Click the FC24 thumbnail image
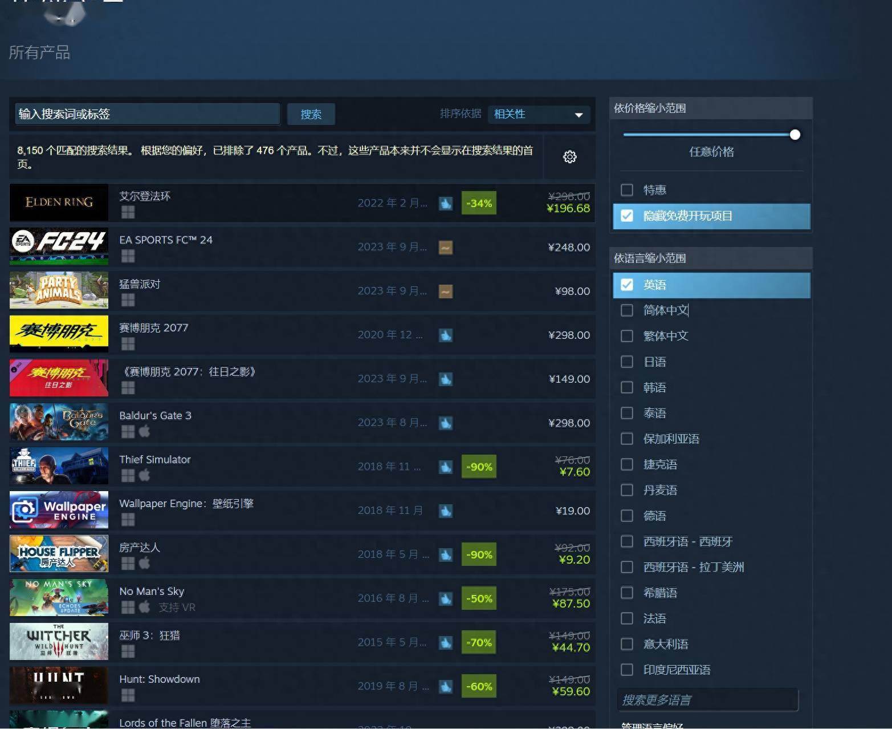892x729 pixels. (59, 246)
